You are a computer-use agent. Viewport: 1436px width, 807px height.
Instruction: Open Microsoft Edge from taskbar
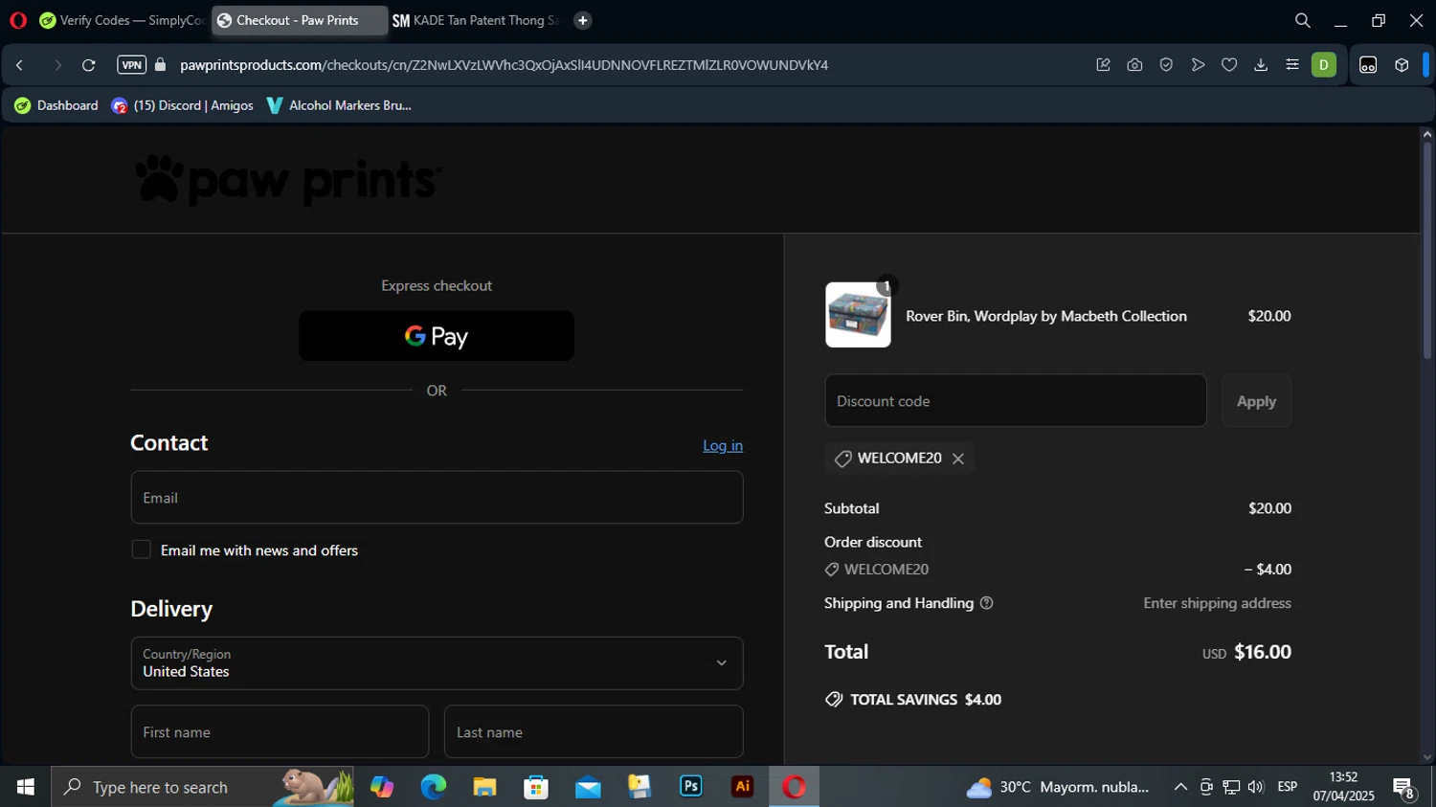click(x=434, y=787)
